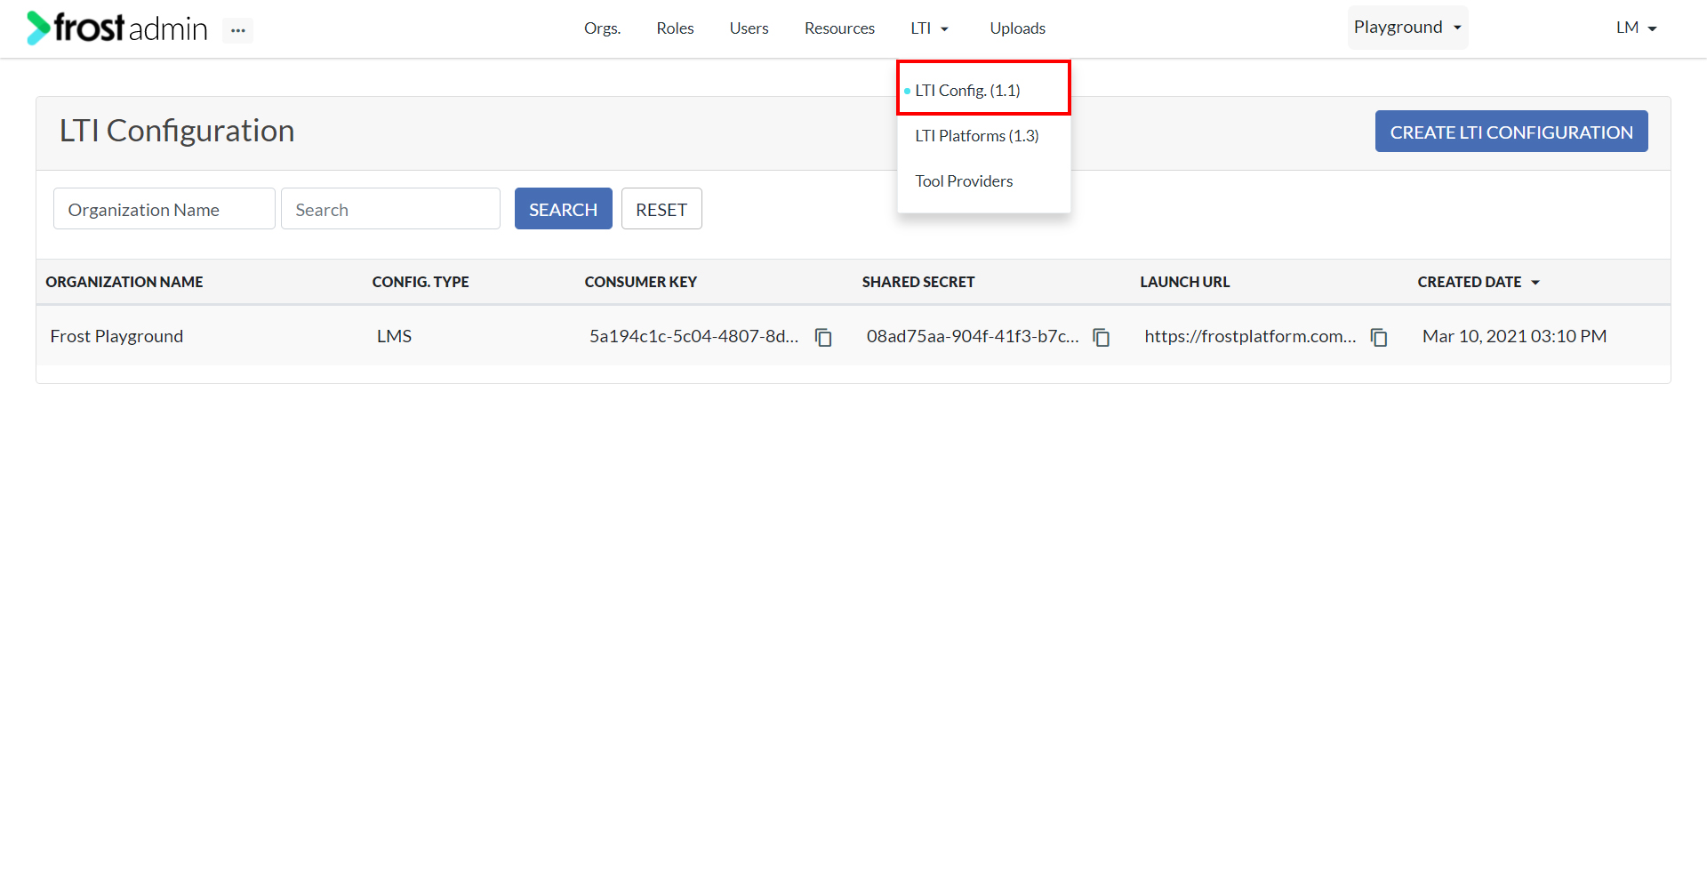Select the Frost Playground table row
The image size is (1707, 881).
(x=116, y=336)
